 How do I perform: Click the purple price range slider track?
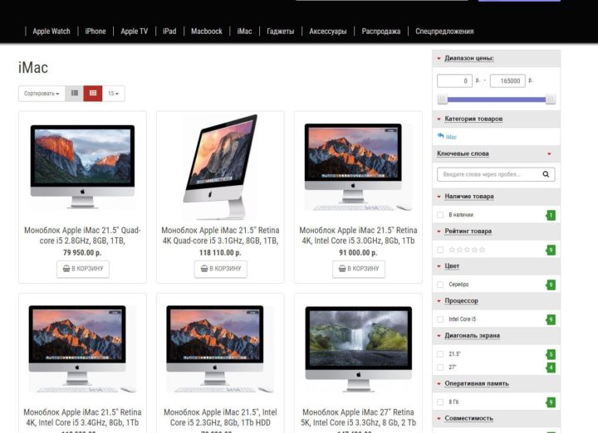coord(496,100)
